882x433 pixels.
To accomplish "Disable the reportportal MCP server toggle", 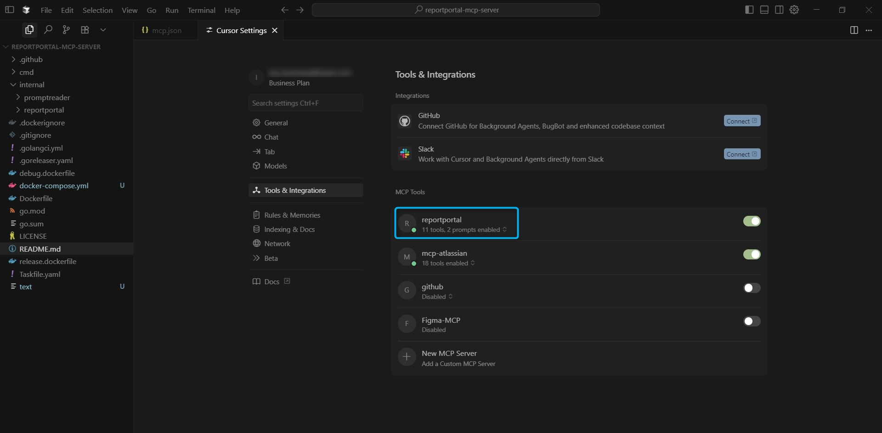I will (752, 221).
